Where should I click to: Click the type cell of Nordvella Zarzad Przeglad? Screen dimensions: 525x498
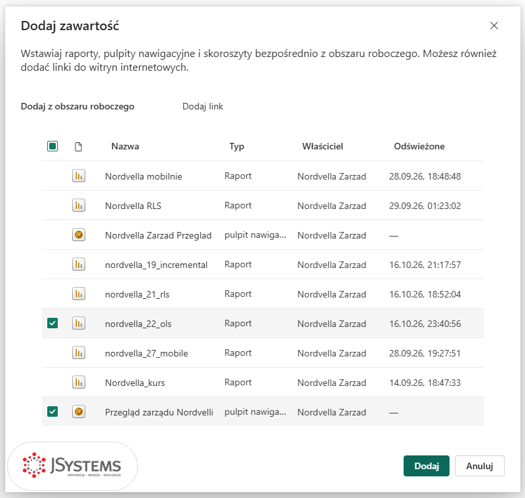point(255,235)
